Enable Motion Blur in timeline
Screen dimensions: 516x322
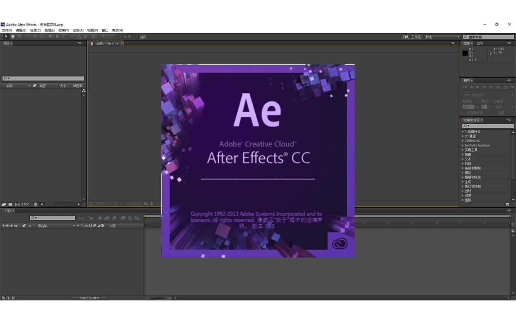114,218
